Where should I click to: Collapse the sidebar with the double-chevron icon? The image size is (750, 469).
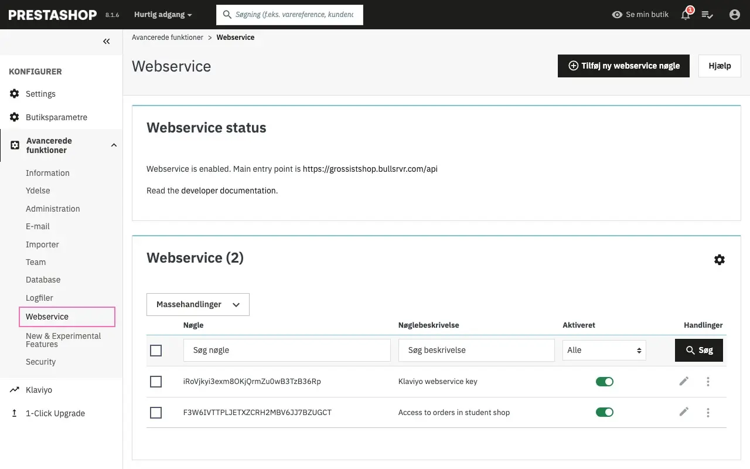106,41
